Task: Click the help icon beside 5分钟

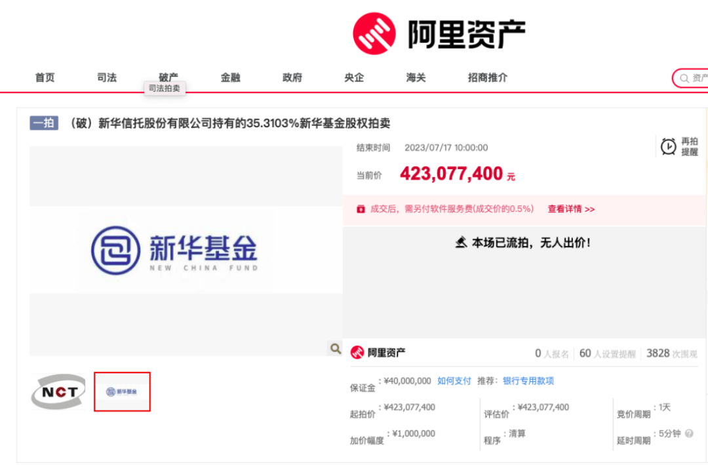Action: (x=689, y=434)
